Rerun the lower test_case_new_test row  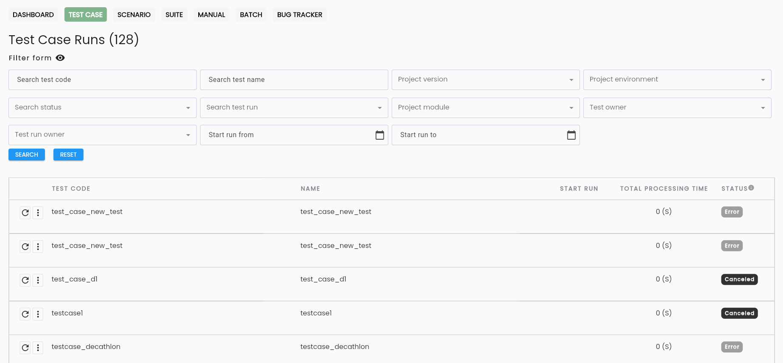25,246
